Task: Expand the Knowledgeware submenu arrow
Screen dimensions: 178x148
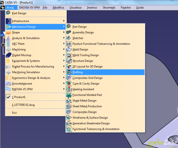Action: coord(64,83)
